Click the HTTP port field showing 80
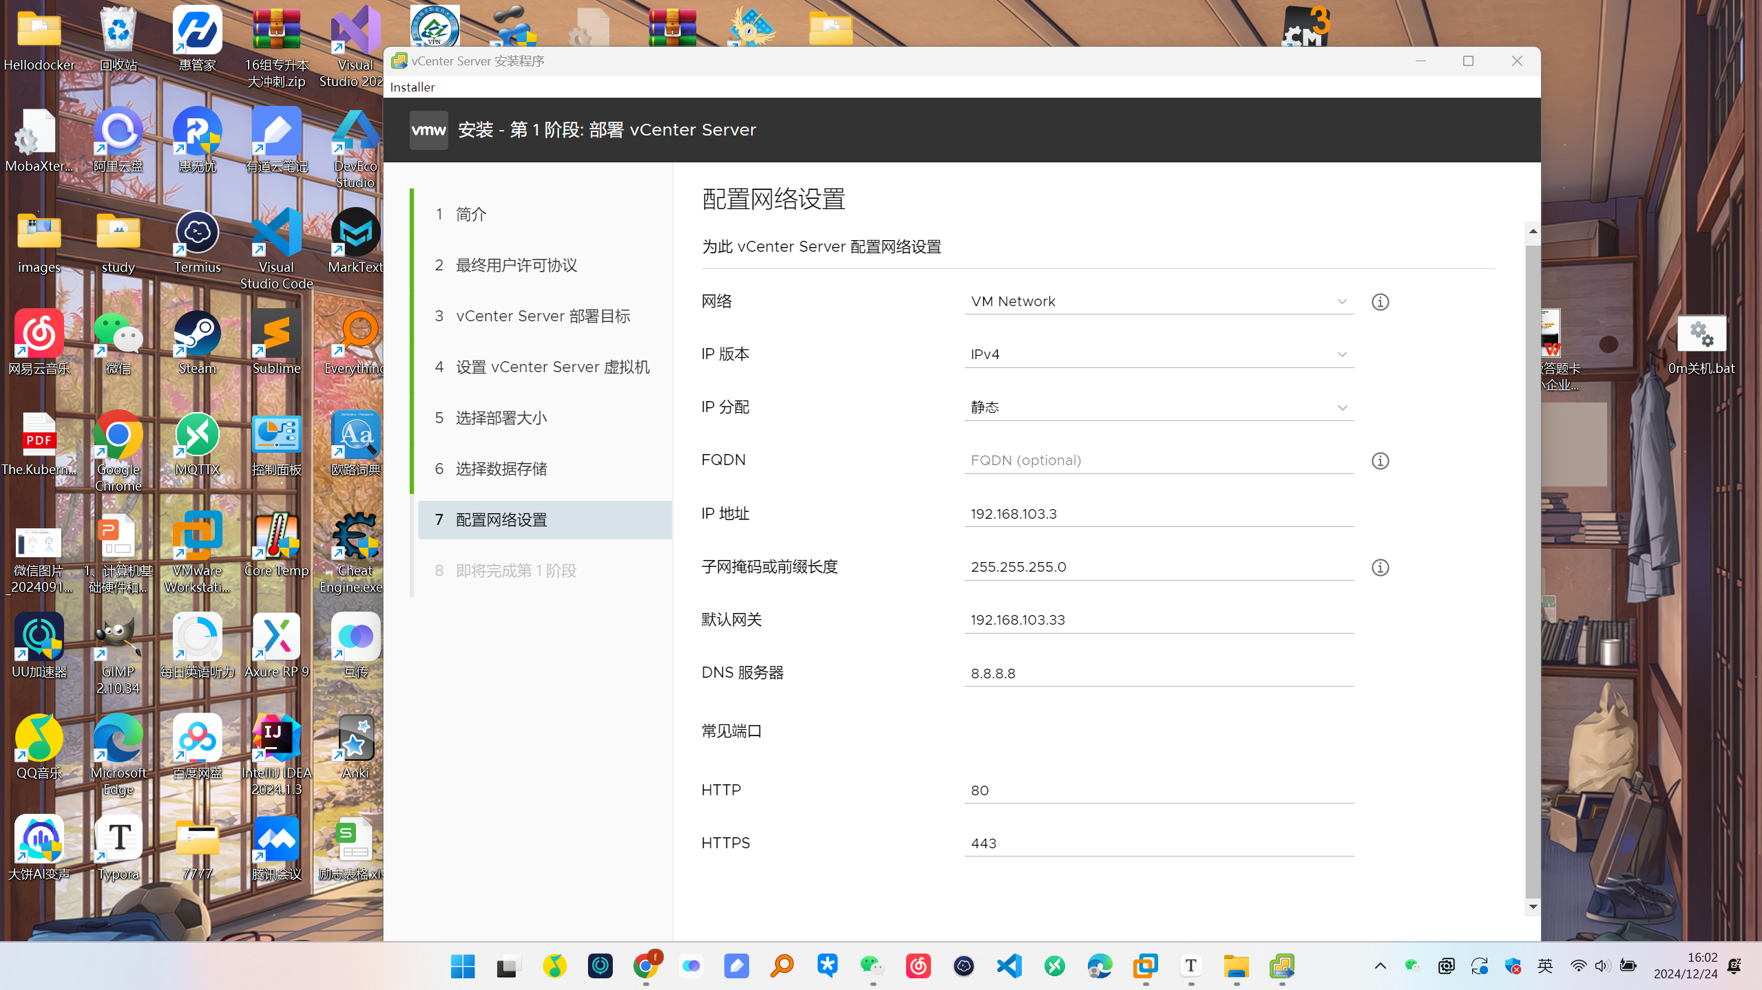The height and width of the screenshot is (990, 1762). (1158, 790)
